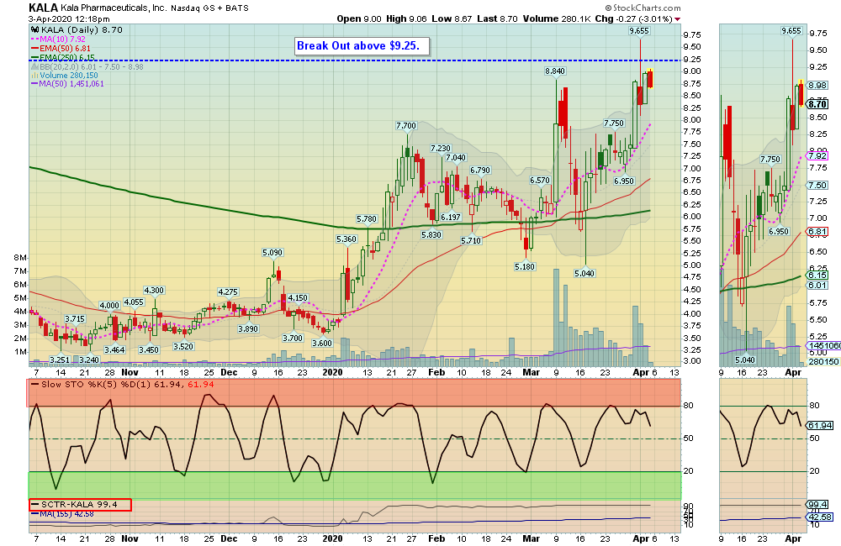Click the 8.840 price peak label
Image resolution: width=841 pixels, height=546 pixels.
coord(555,71)
